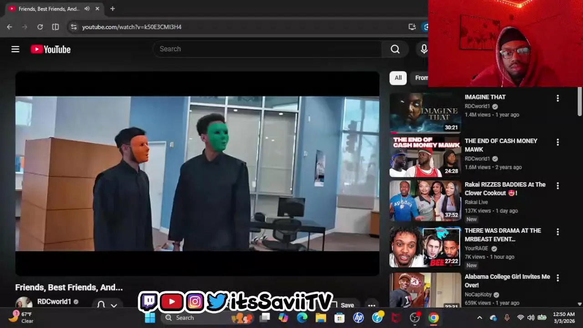Open the options menu for IMAGINE THAT
Image resolution: width=583 pixels, height=328 pixels.
tap(557, 98)
